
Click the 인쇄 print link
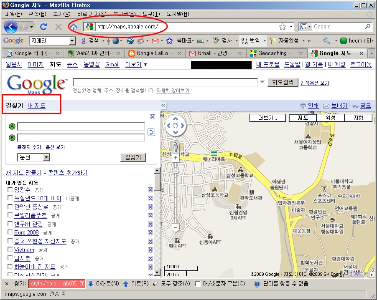pos(313,106)
